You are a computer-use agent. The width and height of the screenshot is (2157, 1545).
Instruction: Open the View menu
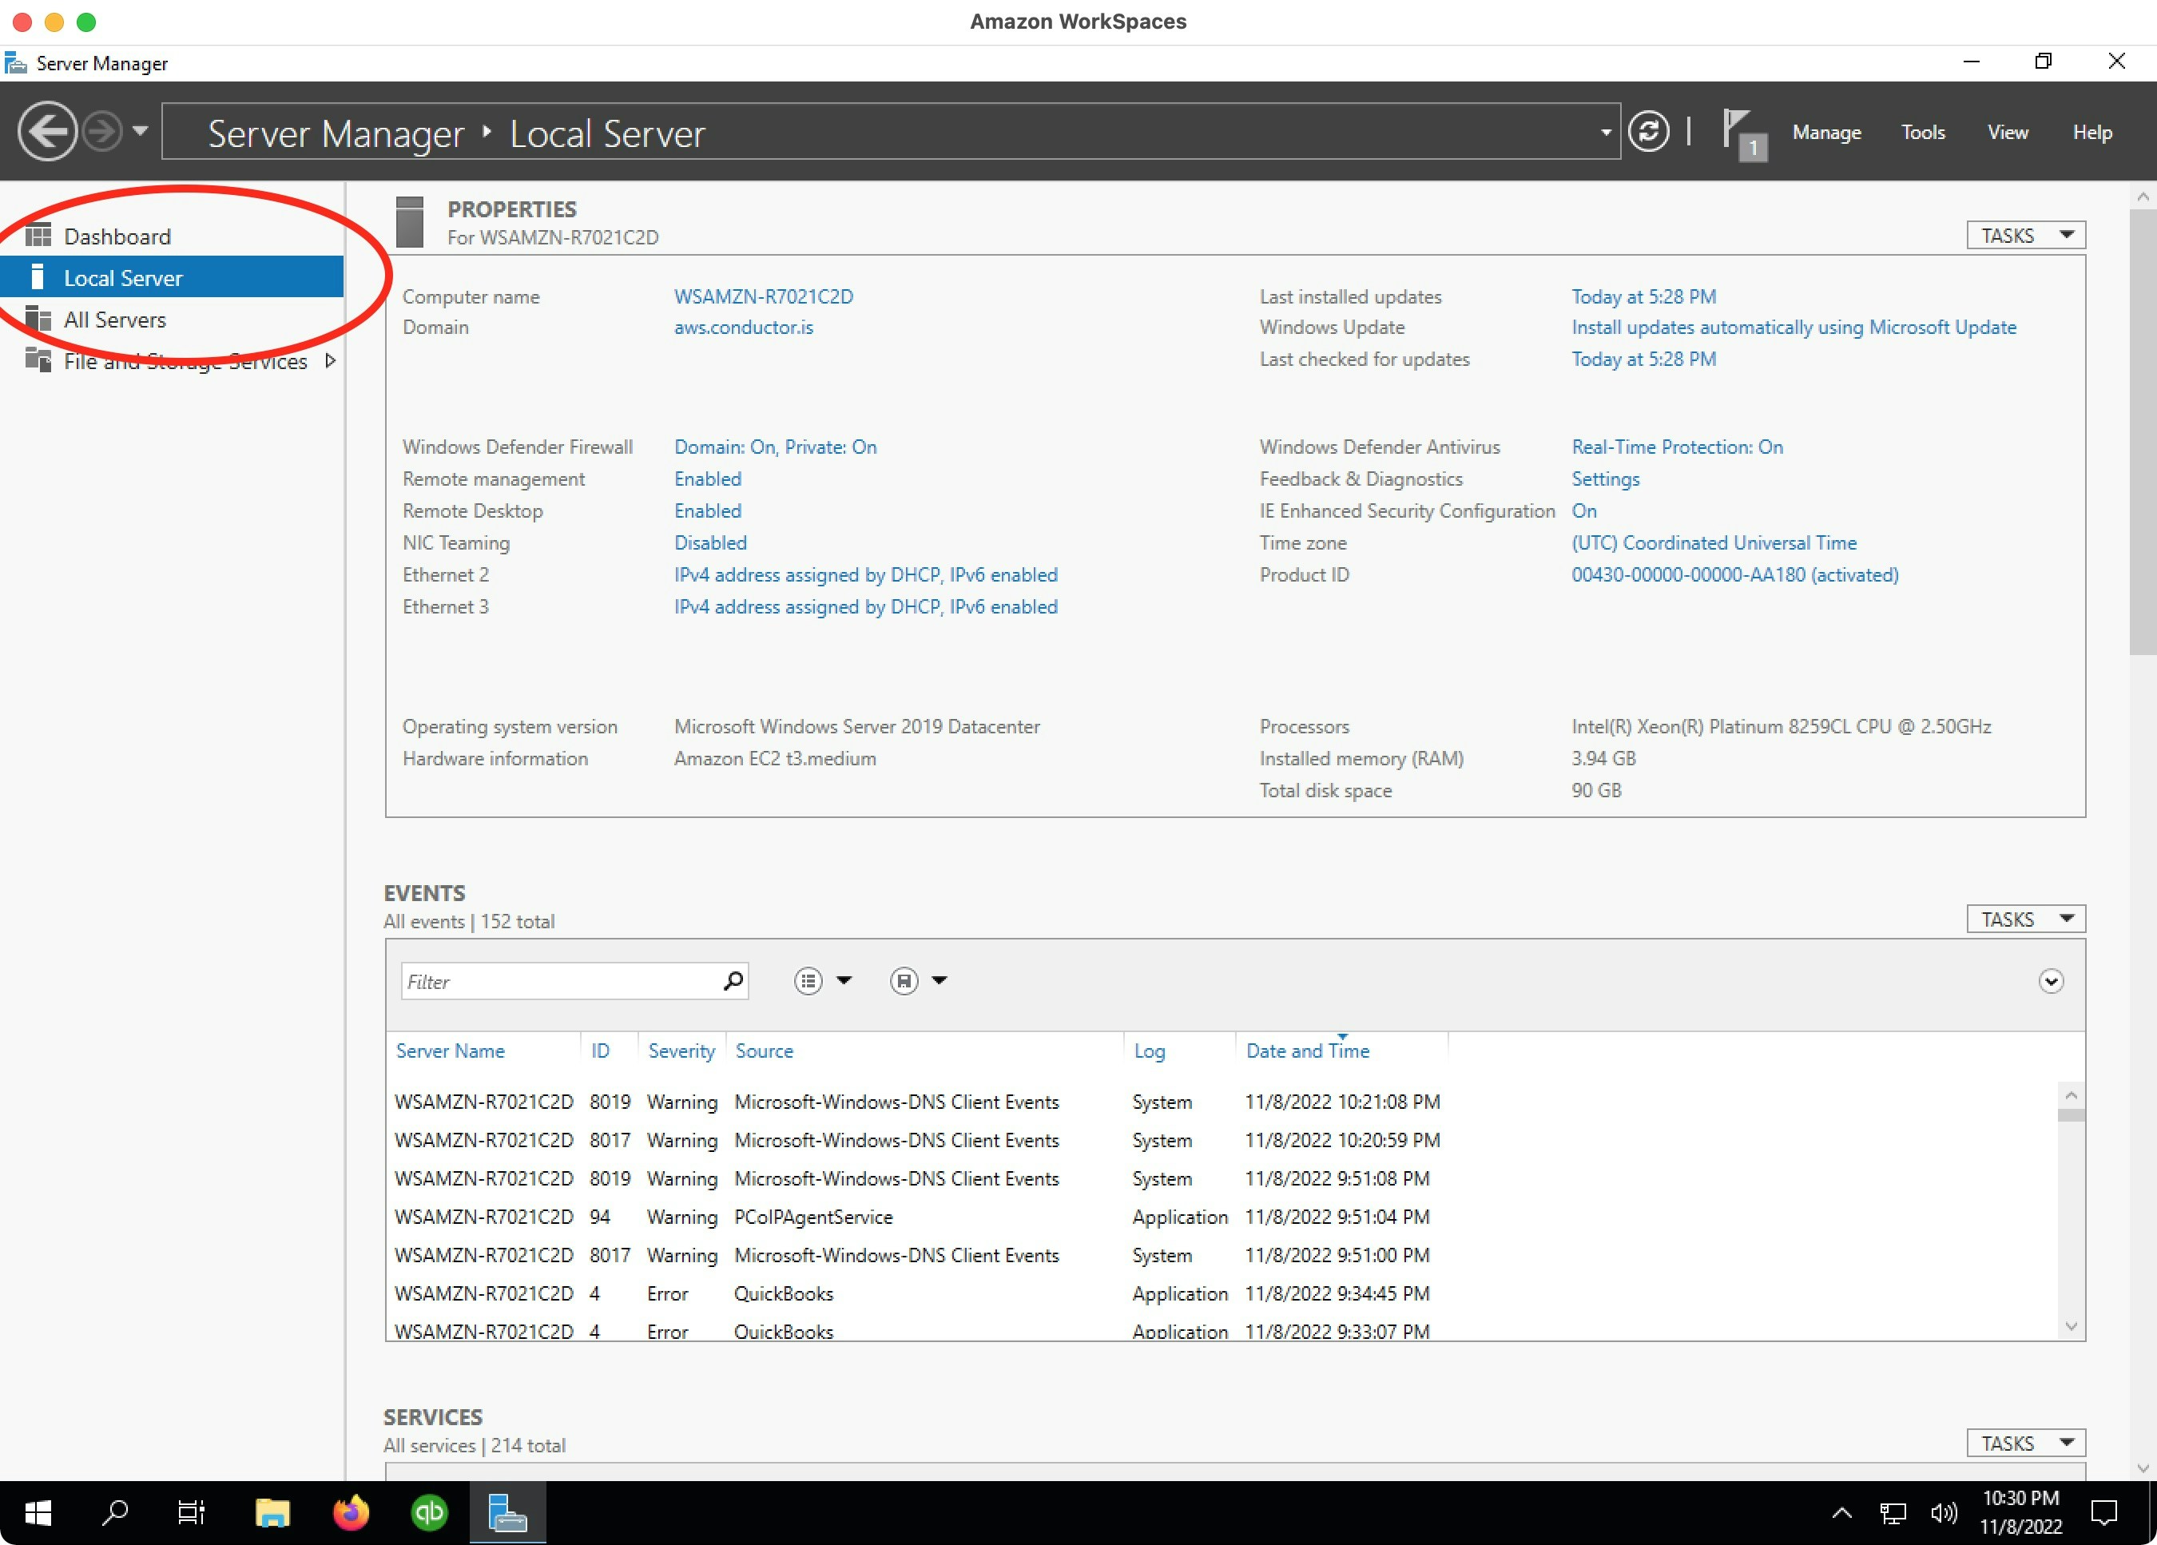[2007, 132]
